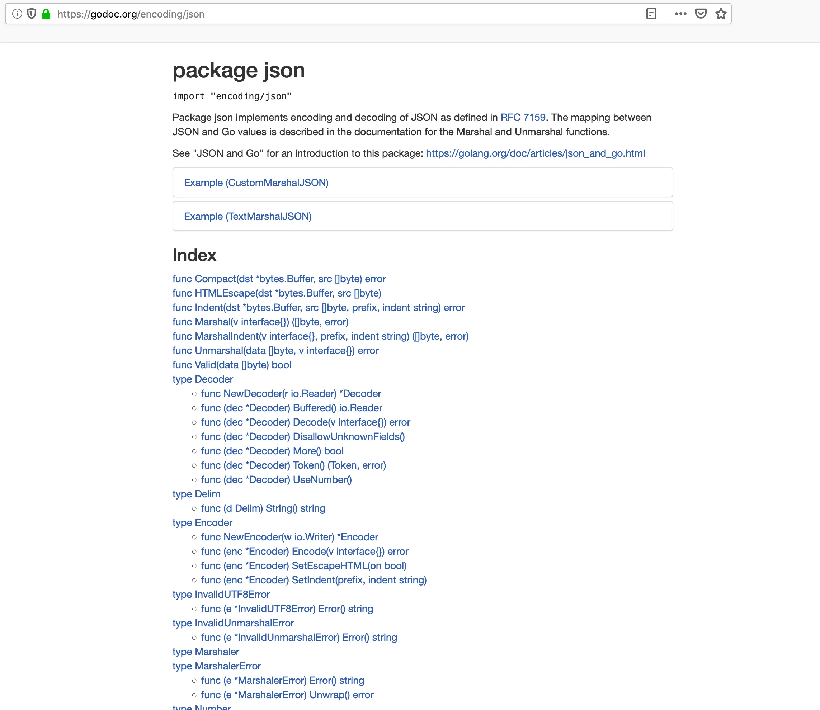Bookmark this page with the star icon

pyautogui.click(x=721, y=14)
